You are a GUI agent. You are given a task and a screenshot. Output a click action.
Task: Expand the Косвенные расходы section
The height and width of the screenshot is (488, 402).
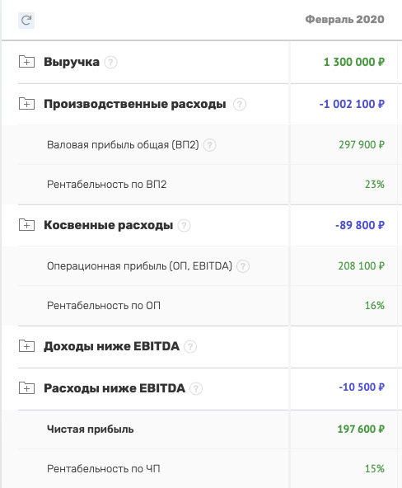pyautogui.click(x=26, y=225)
